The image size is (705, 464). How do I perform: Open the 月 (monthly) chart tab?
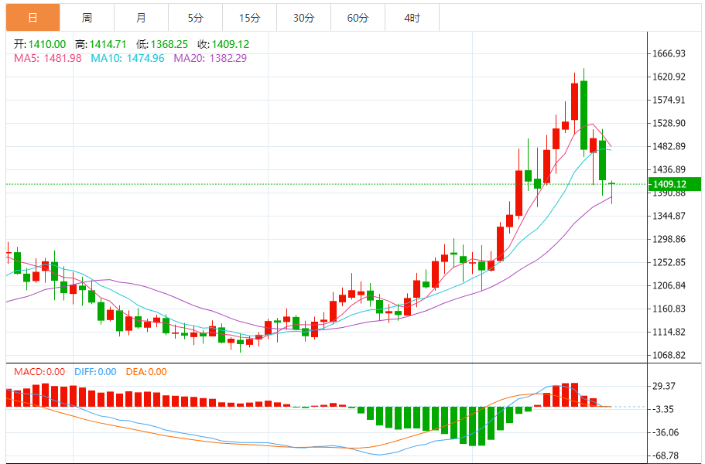140,18
